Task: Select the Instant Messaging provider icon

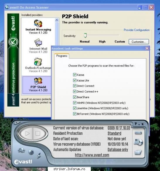Action: (x=38, y=23)
